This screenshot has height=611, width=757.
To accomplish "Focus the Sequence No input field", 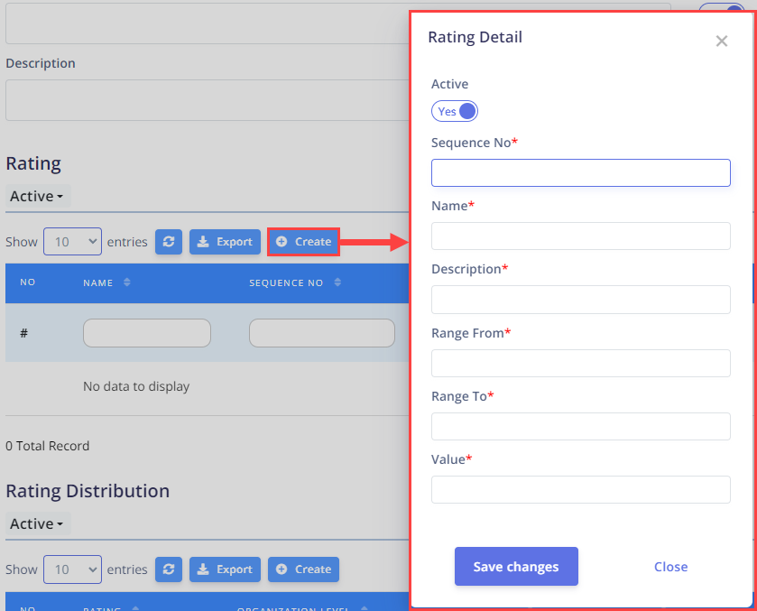I will point(581,173).
